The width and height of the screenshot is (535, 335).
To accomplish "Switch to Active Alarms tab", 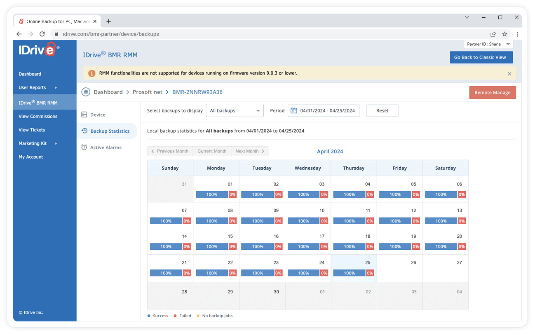I will 106,148.
